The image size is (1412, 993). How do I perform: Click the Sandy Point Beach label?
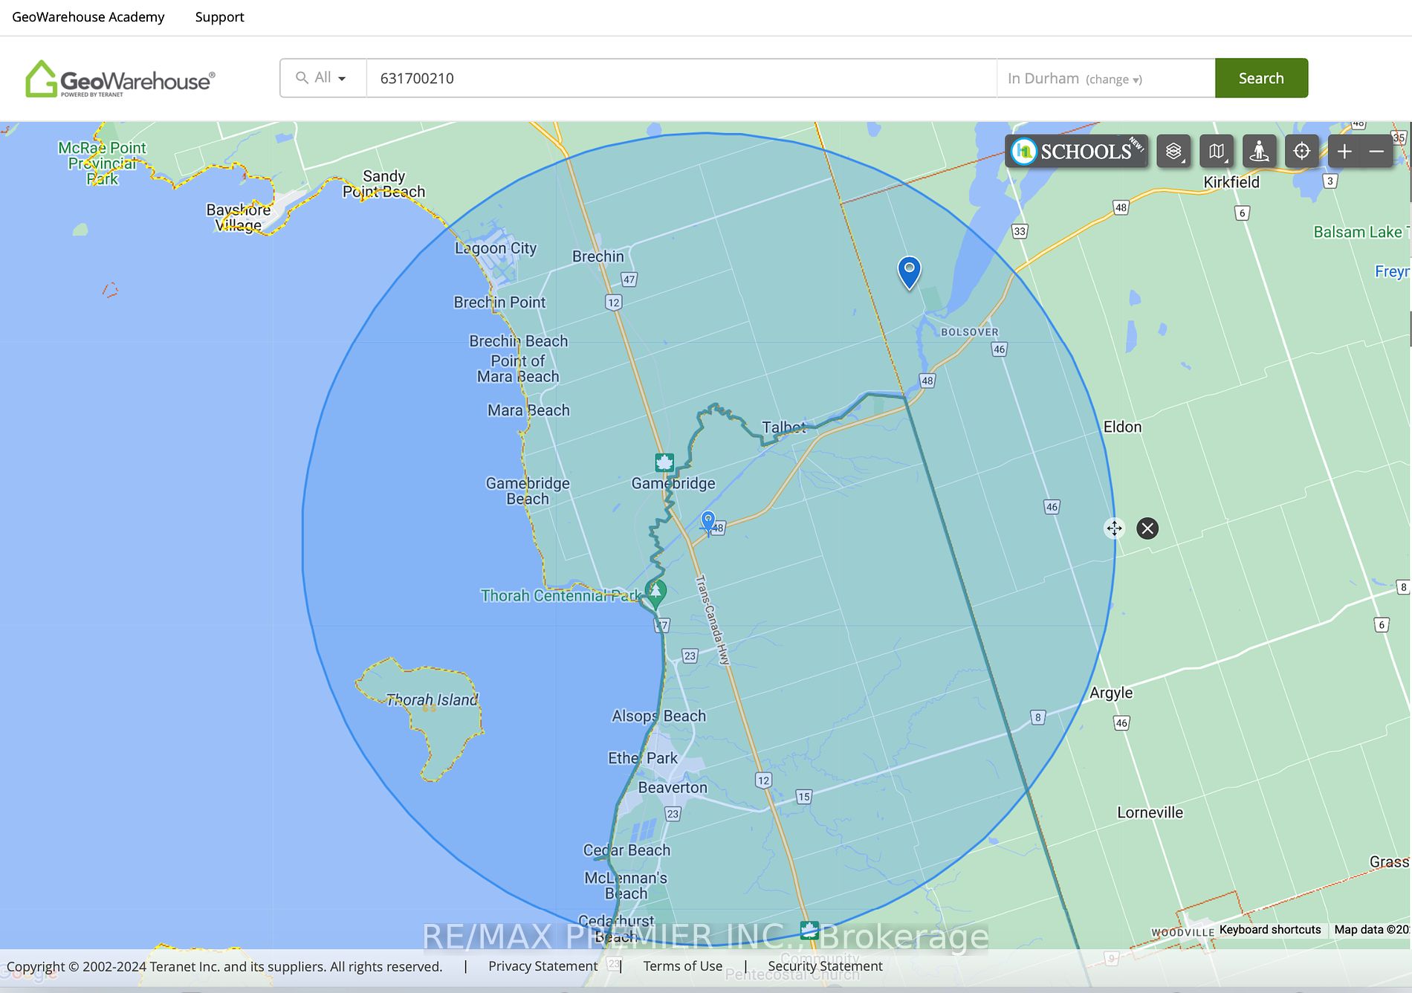point(383,184)
